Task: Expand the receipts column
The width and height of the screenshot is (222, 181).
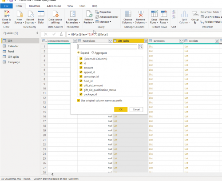Action: click(217, 41)
